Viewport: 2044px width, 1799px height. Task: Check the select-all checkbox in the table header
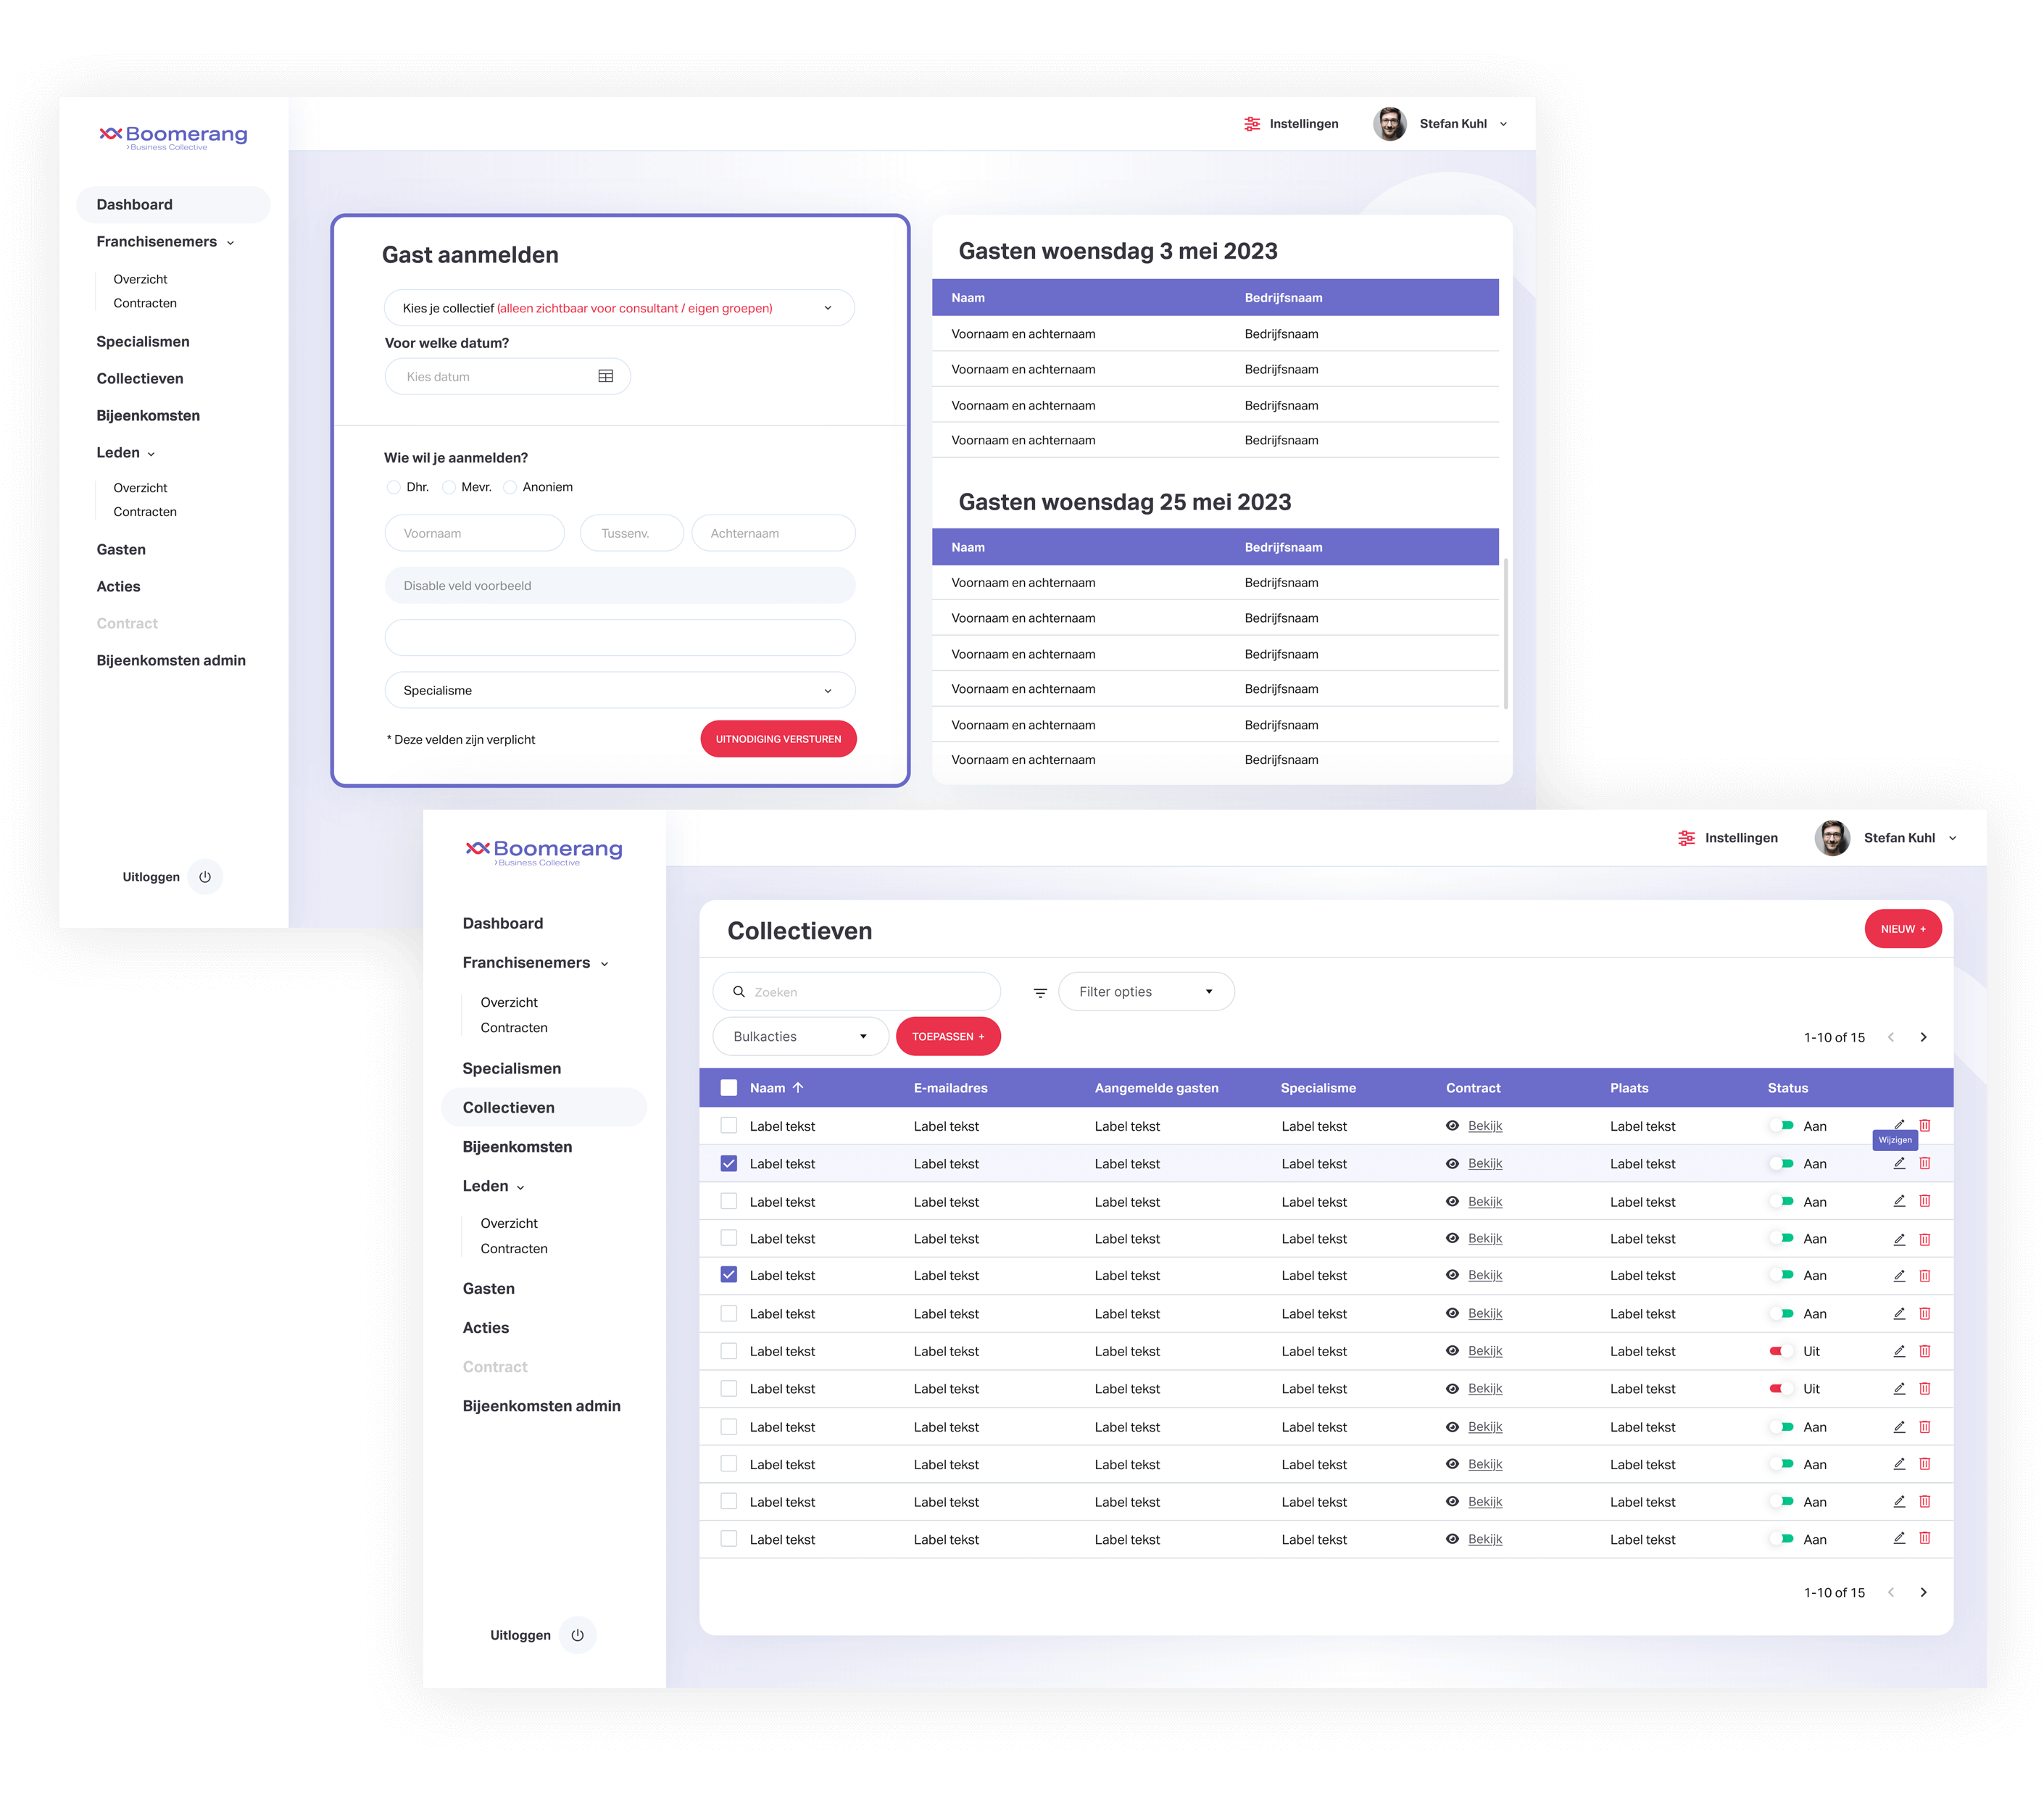pos(729,1088)
